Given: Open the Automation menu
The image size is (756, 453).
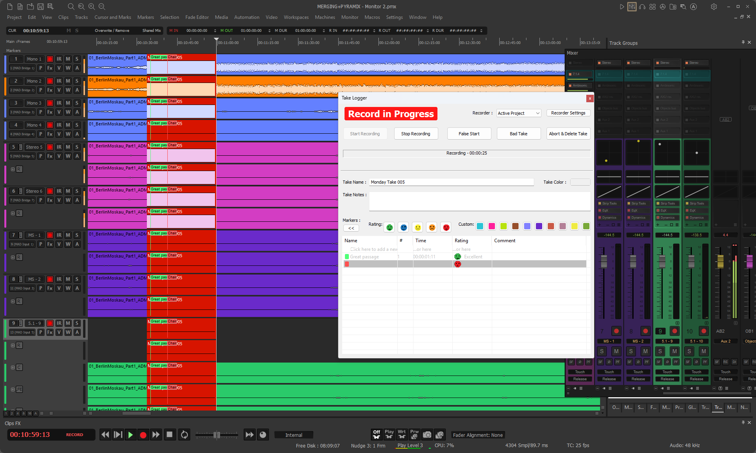Looking at the screenshot, I should pyautogui.click(x=246, y=17).
